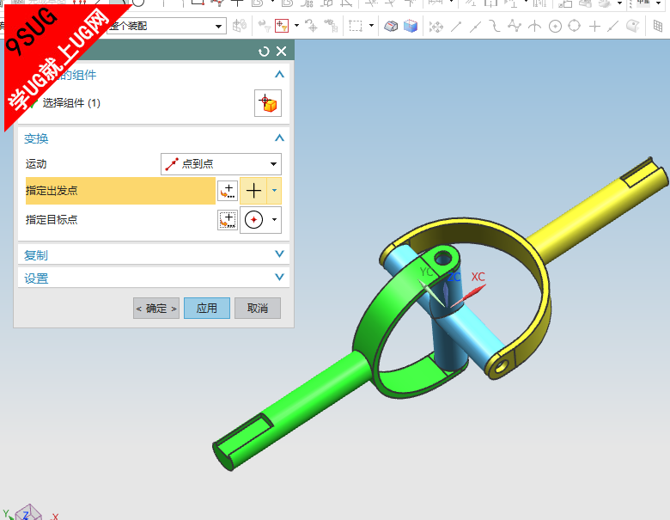Viewport: 670px width, 520px height.
Task: Click the blue translucent cube icon
Action: click(411, 26)
